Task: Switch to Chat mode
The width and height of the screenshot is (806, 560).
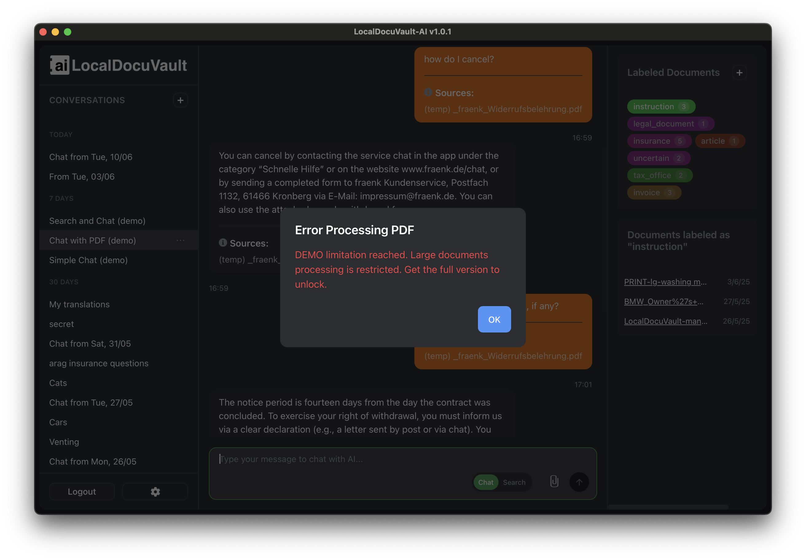Action: (x=486, y=482)
